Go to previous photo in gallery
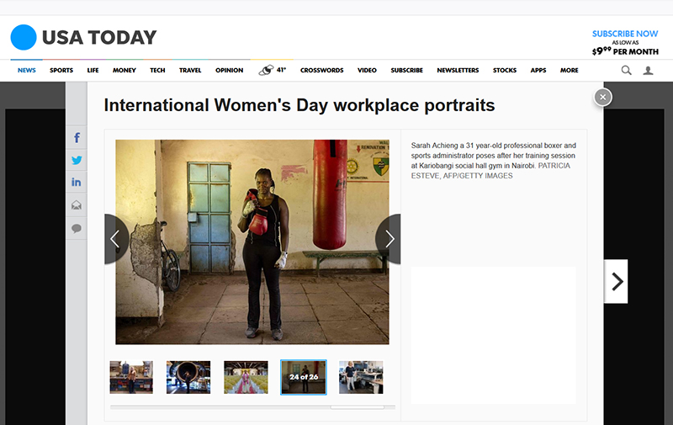673x425 pixels. pyautogui.click(x=115, y=239)
